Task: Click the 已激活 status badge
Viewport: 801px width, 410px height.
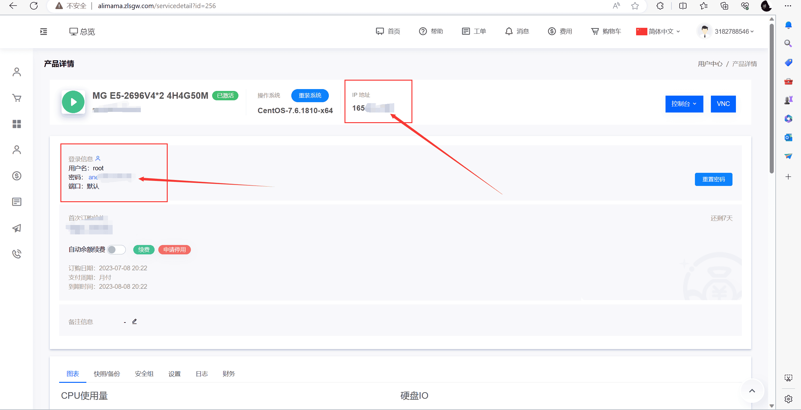Action: (x=225, y=96)
